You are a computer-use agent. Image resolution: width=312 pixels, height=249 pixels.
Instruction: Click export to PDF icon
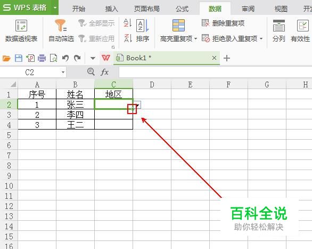(30, 58)
